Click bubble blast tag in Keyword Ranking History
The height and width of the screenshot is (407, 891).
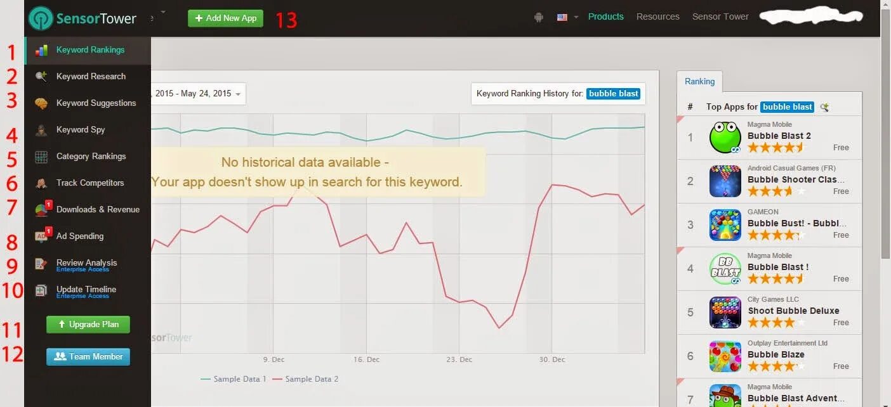click(x=613, y=94)
